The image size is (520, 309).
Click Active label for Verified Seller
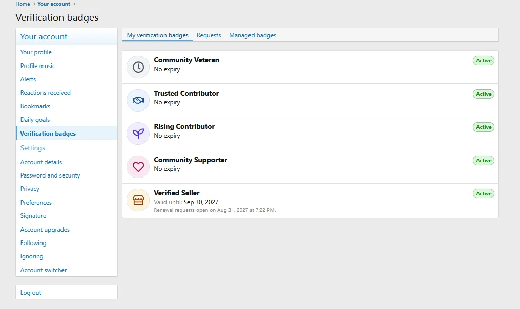tap(484, 194)
